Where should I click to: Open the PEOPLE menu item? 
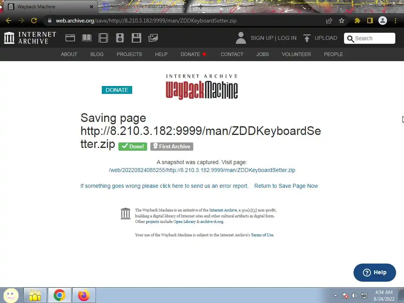click(x=333, y=54)
